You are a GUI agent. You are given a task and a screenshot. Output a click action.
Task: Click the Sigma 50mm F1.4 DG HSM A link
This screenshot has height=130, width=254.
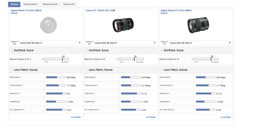click(176, 10)
